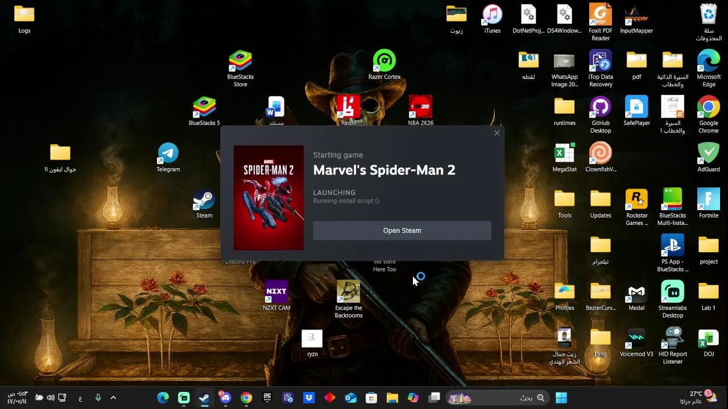Viewport: 728px width, 409px height.
Task: Open Medal desktop shortcut
Action: [636, 296]
